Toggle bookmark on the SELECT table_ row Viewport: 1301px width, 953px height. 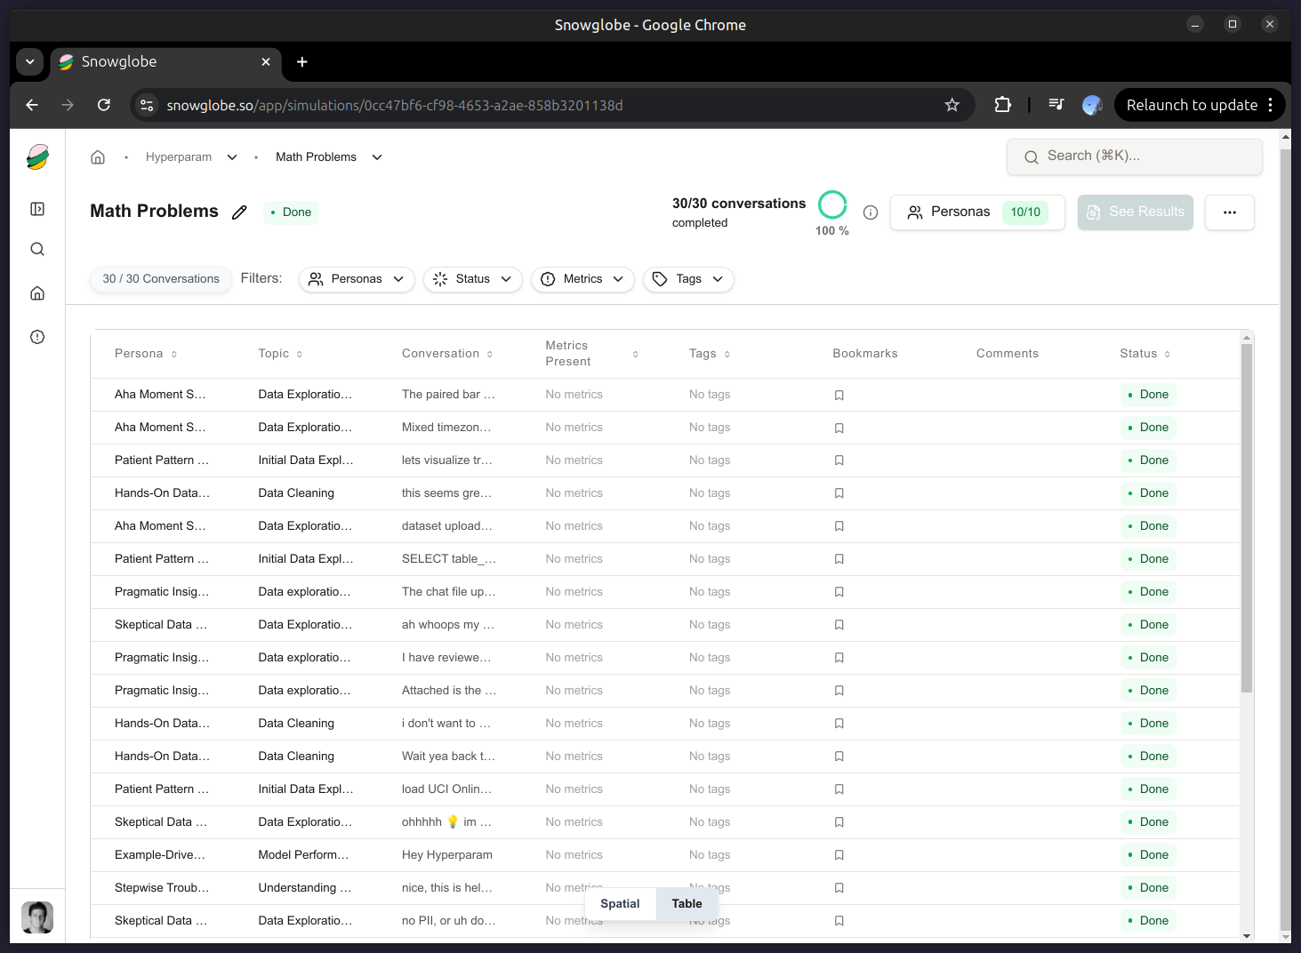839,559
